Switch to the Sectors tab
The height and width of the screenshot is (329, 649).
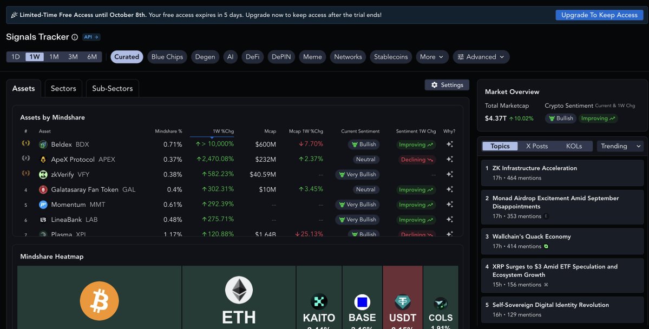63,89
